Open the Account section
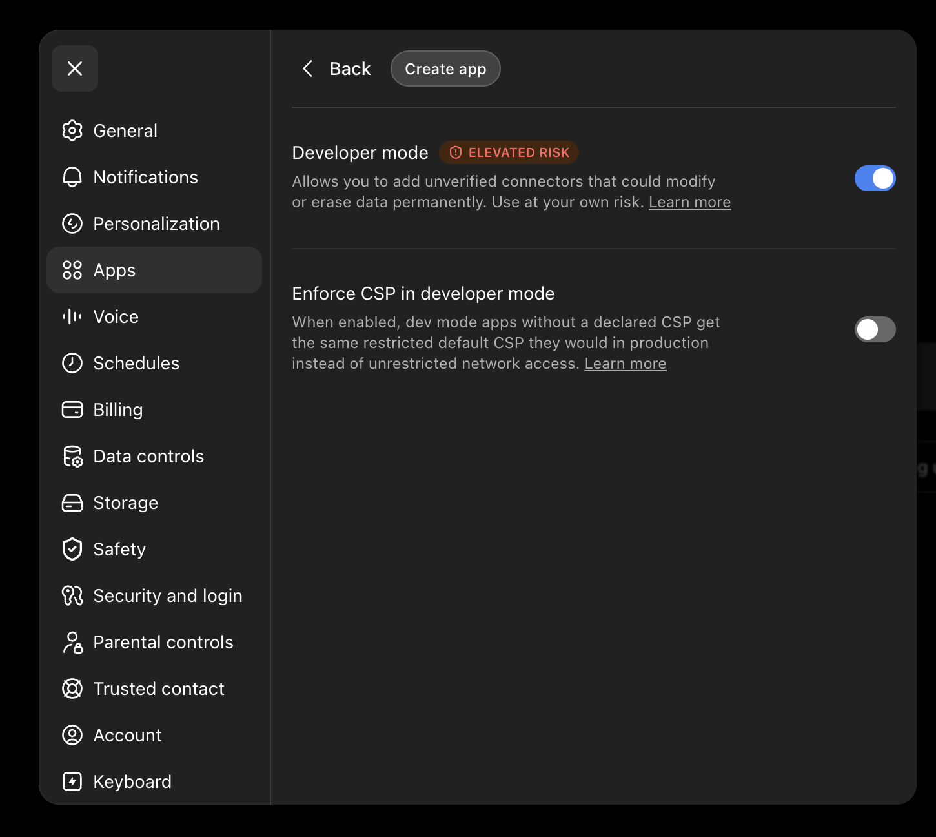Image resolution: width=936 pixels, height=837 pixels. pyautogui.click(x=154, y=735)
